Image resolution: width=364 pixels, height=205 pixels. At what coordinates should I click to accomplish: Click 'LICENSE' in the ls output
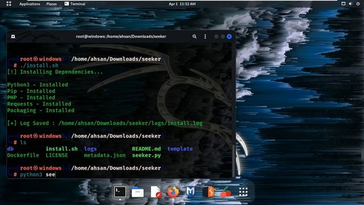click(57, 155)
